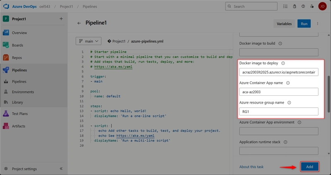Open Test Plans in sidebar
Screen dimensions: 331x175
(7, 114)
